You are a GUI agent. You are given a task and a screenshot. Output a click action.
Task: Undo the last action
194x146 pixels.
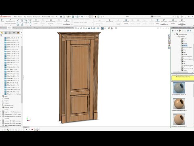pos(82,17)
